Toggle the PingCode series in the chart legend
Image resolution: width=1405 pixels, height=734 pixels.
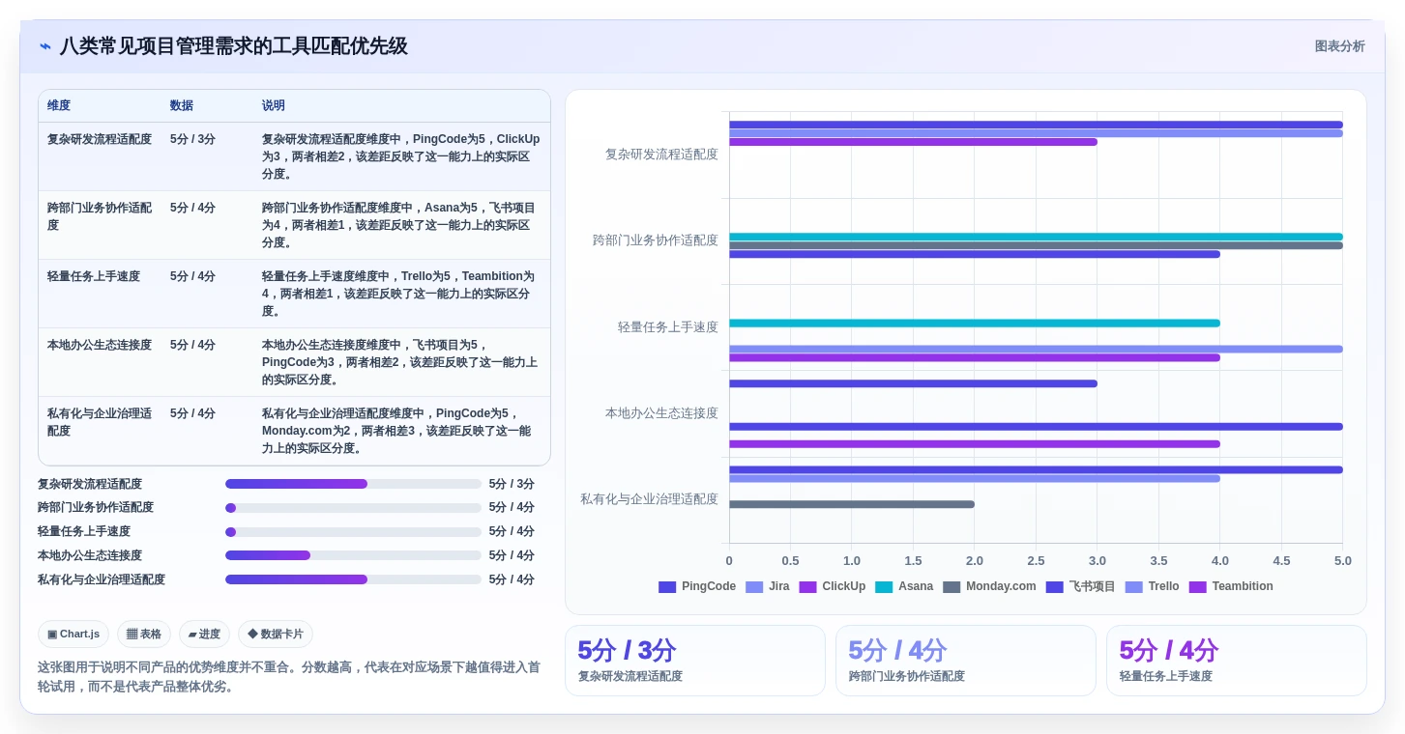coord(697,586)
